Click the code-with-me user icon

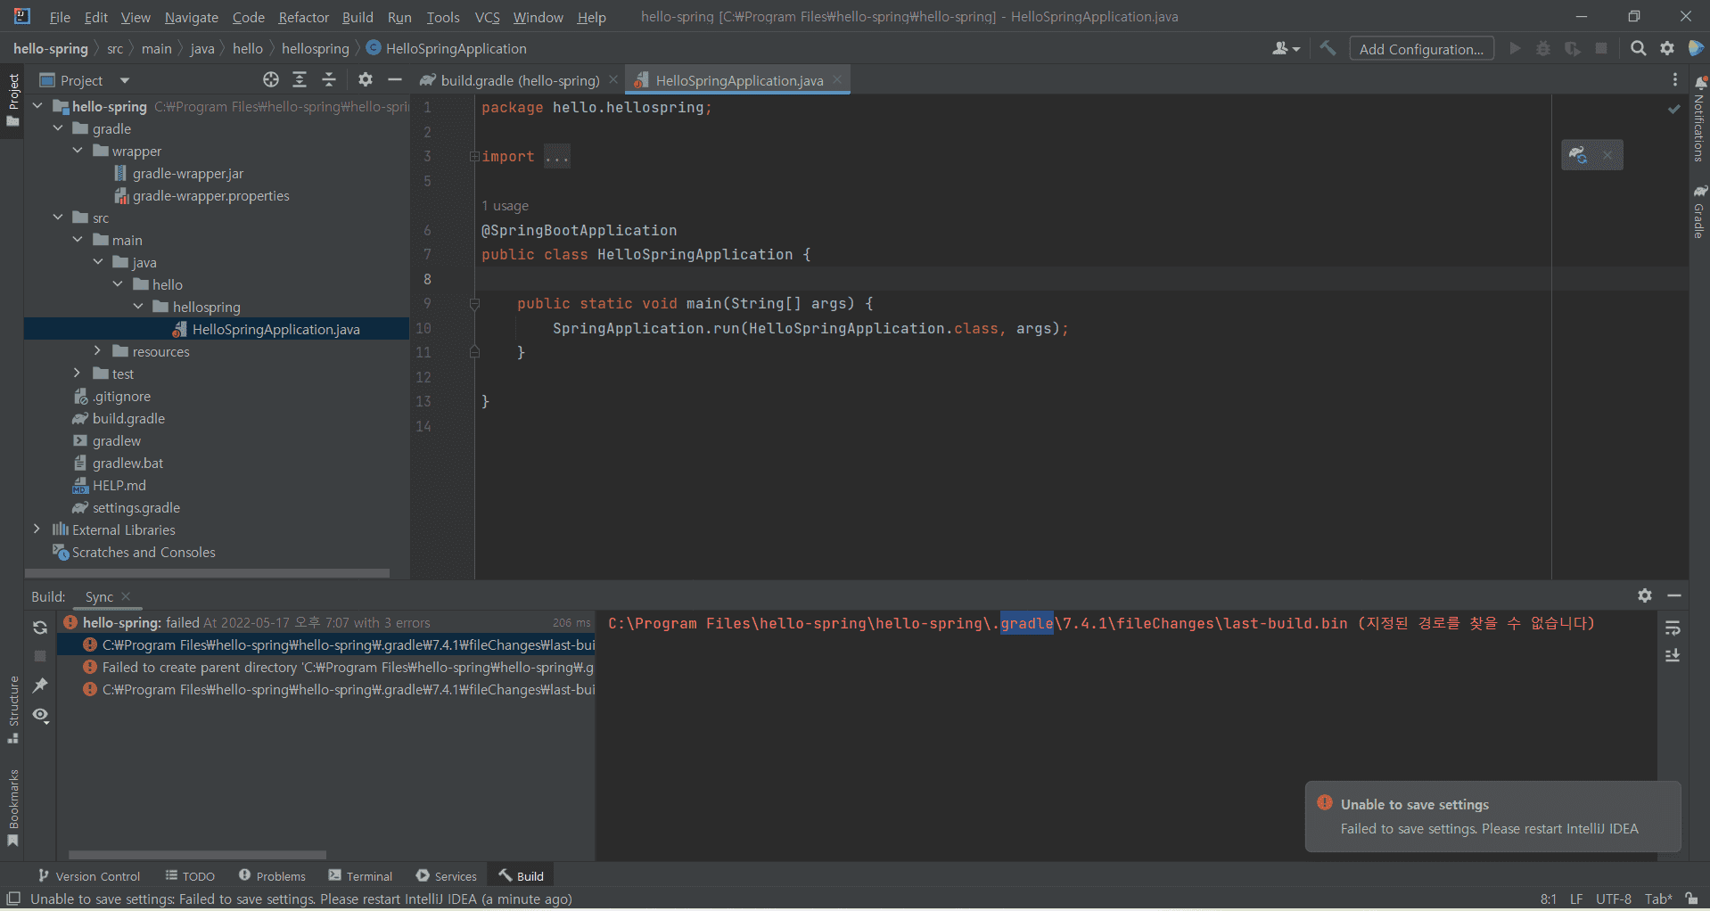point(1286,48)
